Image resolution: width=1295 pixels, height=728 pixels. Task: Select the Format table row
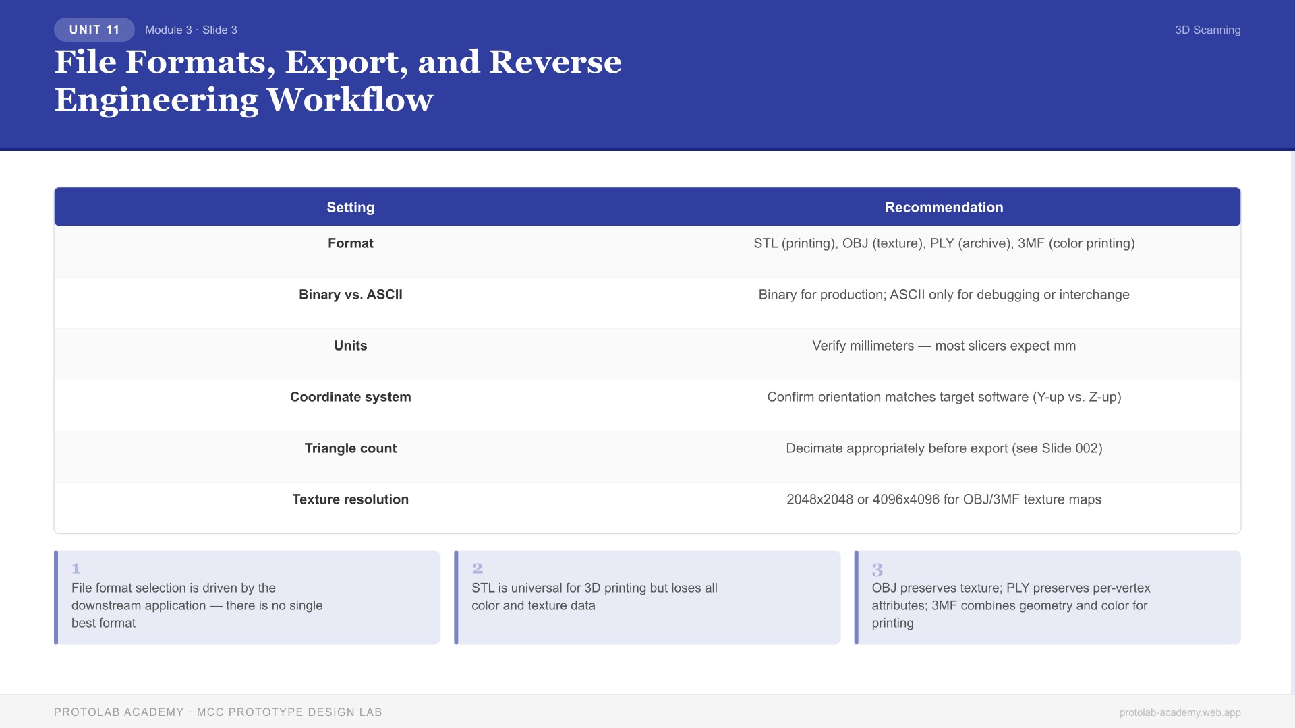point(647,251)
